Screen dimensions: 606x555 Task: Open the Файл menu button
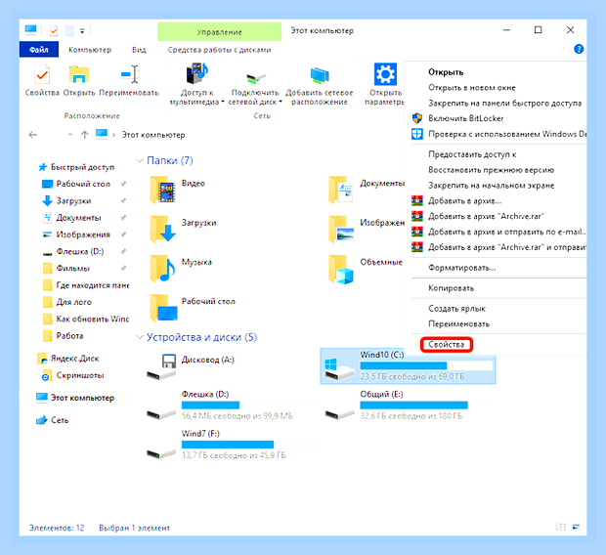[x=39, y=50]
